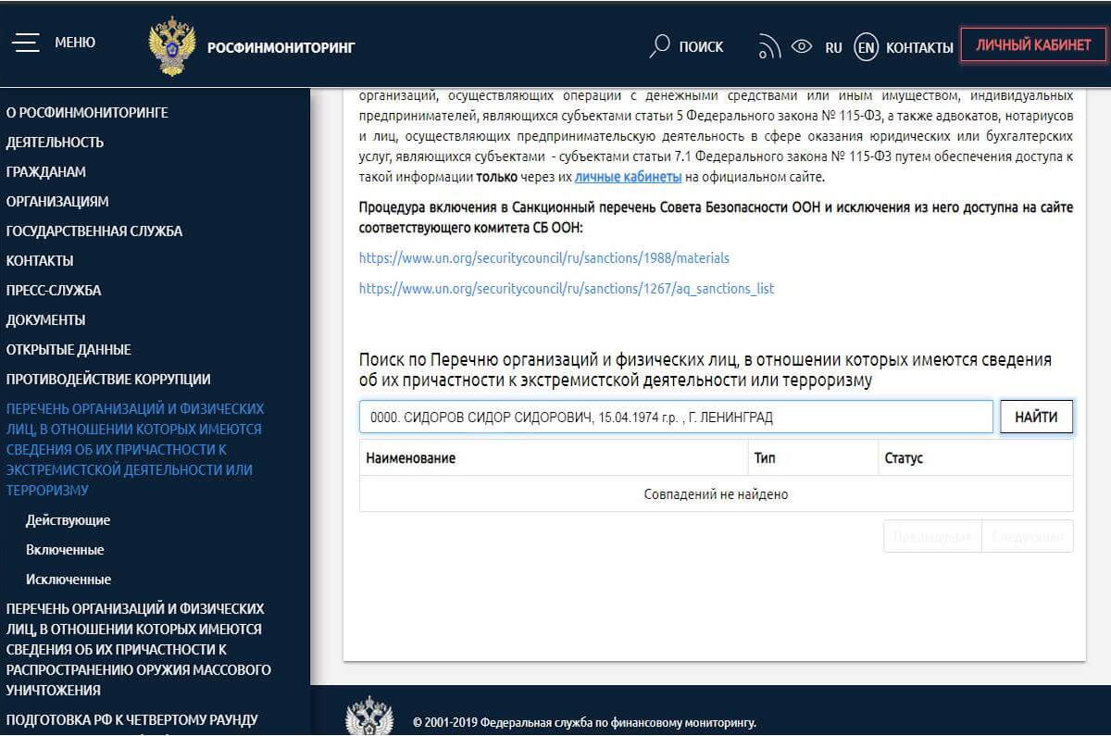Image resolution: width=1111 pixels, height=736 pixels.
Task: Open the КОНТАКТЫ link in header
Action: coord(919,47)
